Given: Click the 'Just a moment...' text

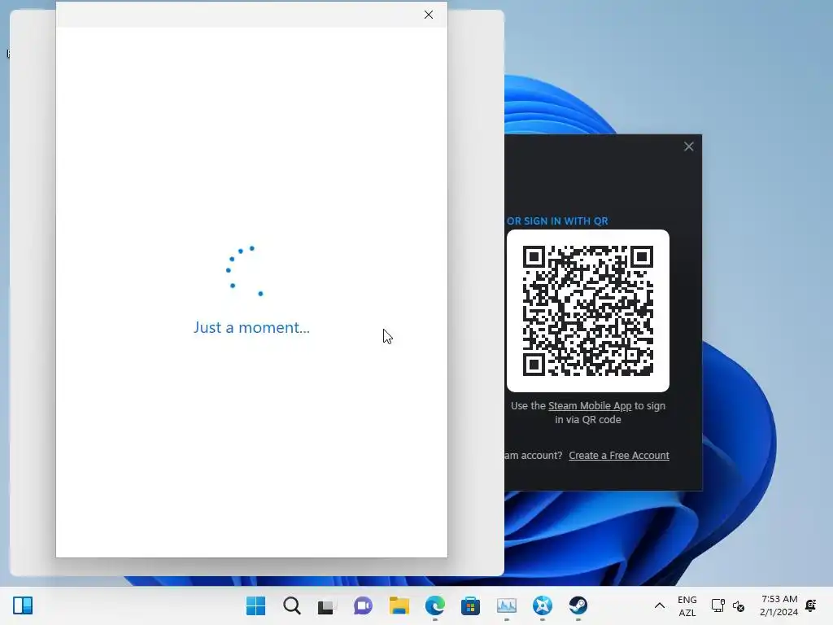Looking at the screenshot, I should (x=251, y=327).
